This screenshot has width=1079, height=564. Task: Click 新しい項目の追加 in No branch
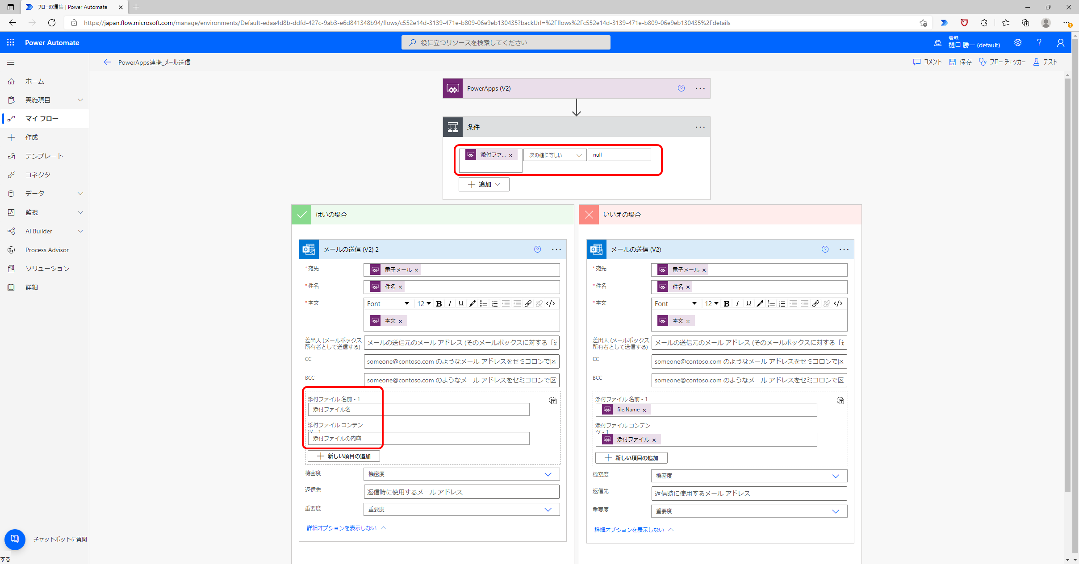click(x=631, y=458)
